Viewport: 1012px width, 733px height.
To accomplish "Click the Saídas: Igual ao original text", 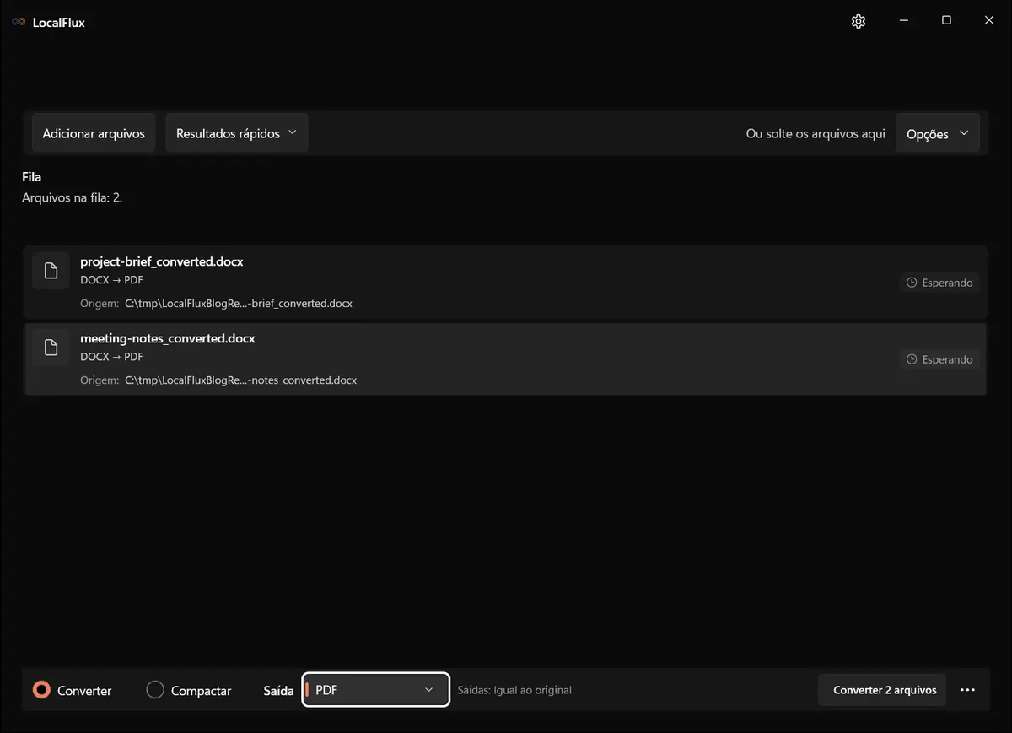I will pyautogui.click(x=514, y=690).
